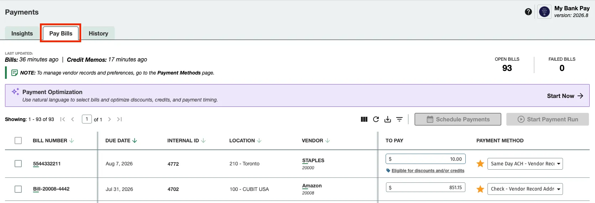Open the help question mark icon
The image size is (595, 203).
[528, 12]
